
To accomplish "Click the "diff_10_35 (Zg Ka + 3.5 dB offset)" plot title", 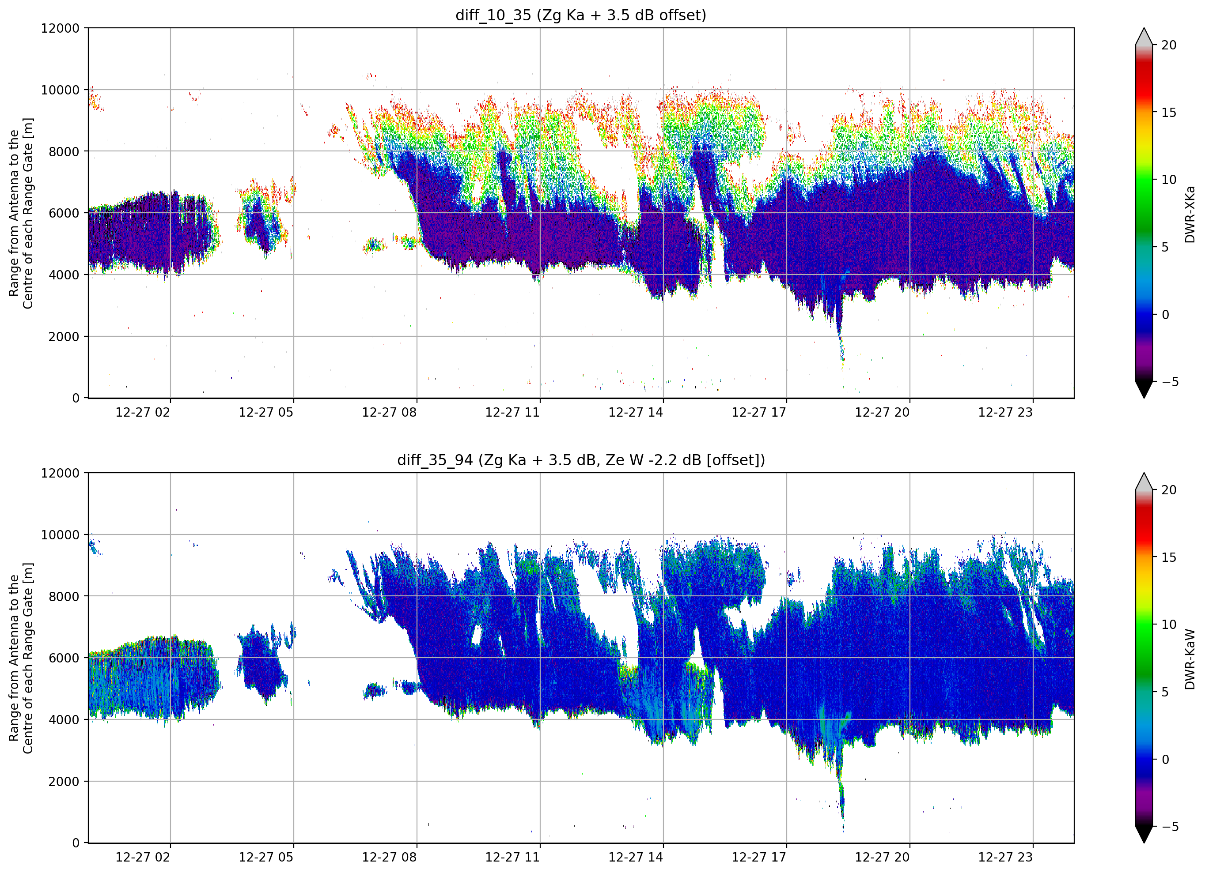I will [581, 15].
